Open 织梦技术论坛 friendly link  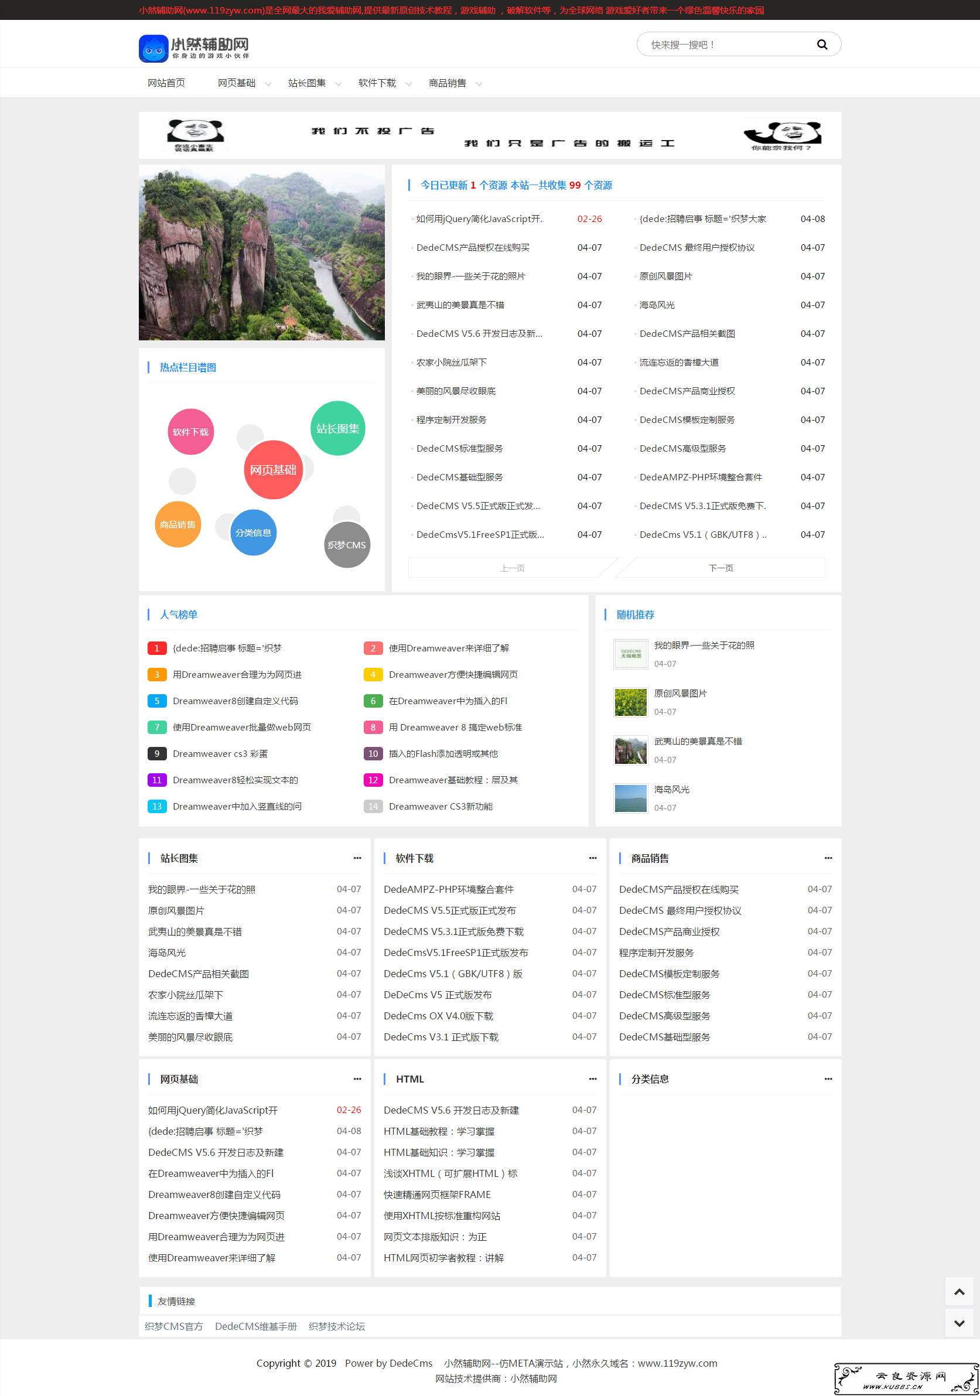337,1326
